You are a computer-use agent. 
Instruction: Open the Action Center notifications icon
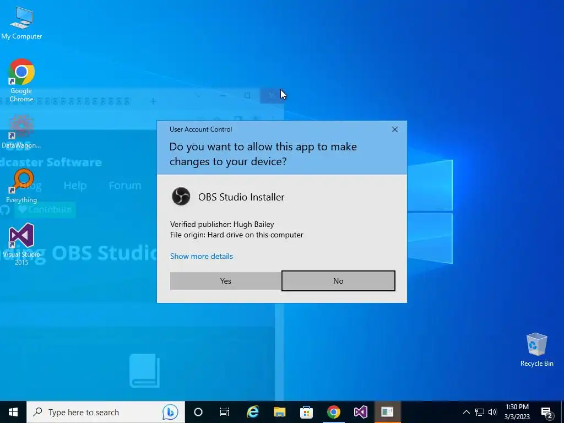(547, 413)
